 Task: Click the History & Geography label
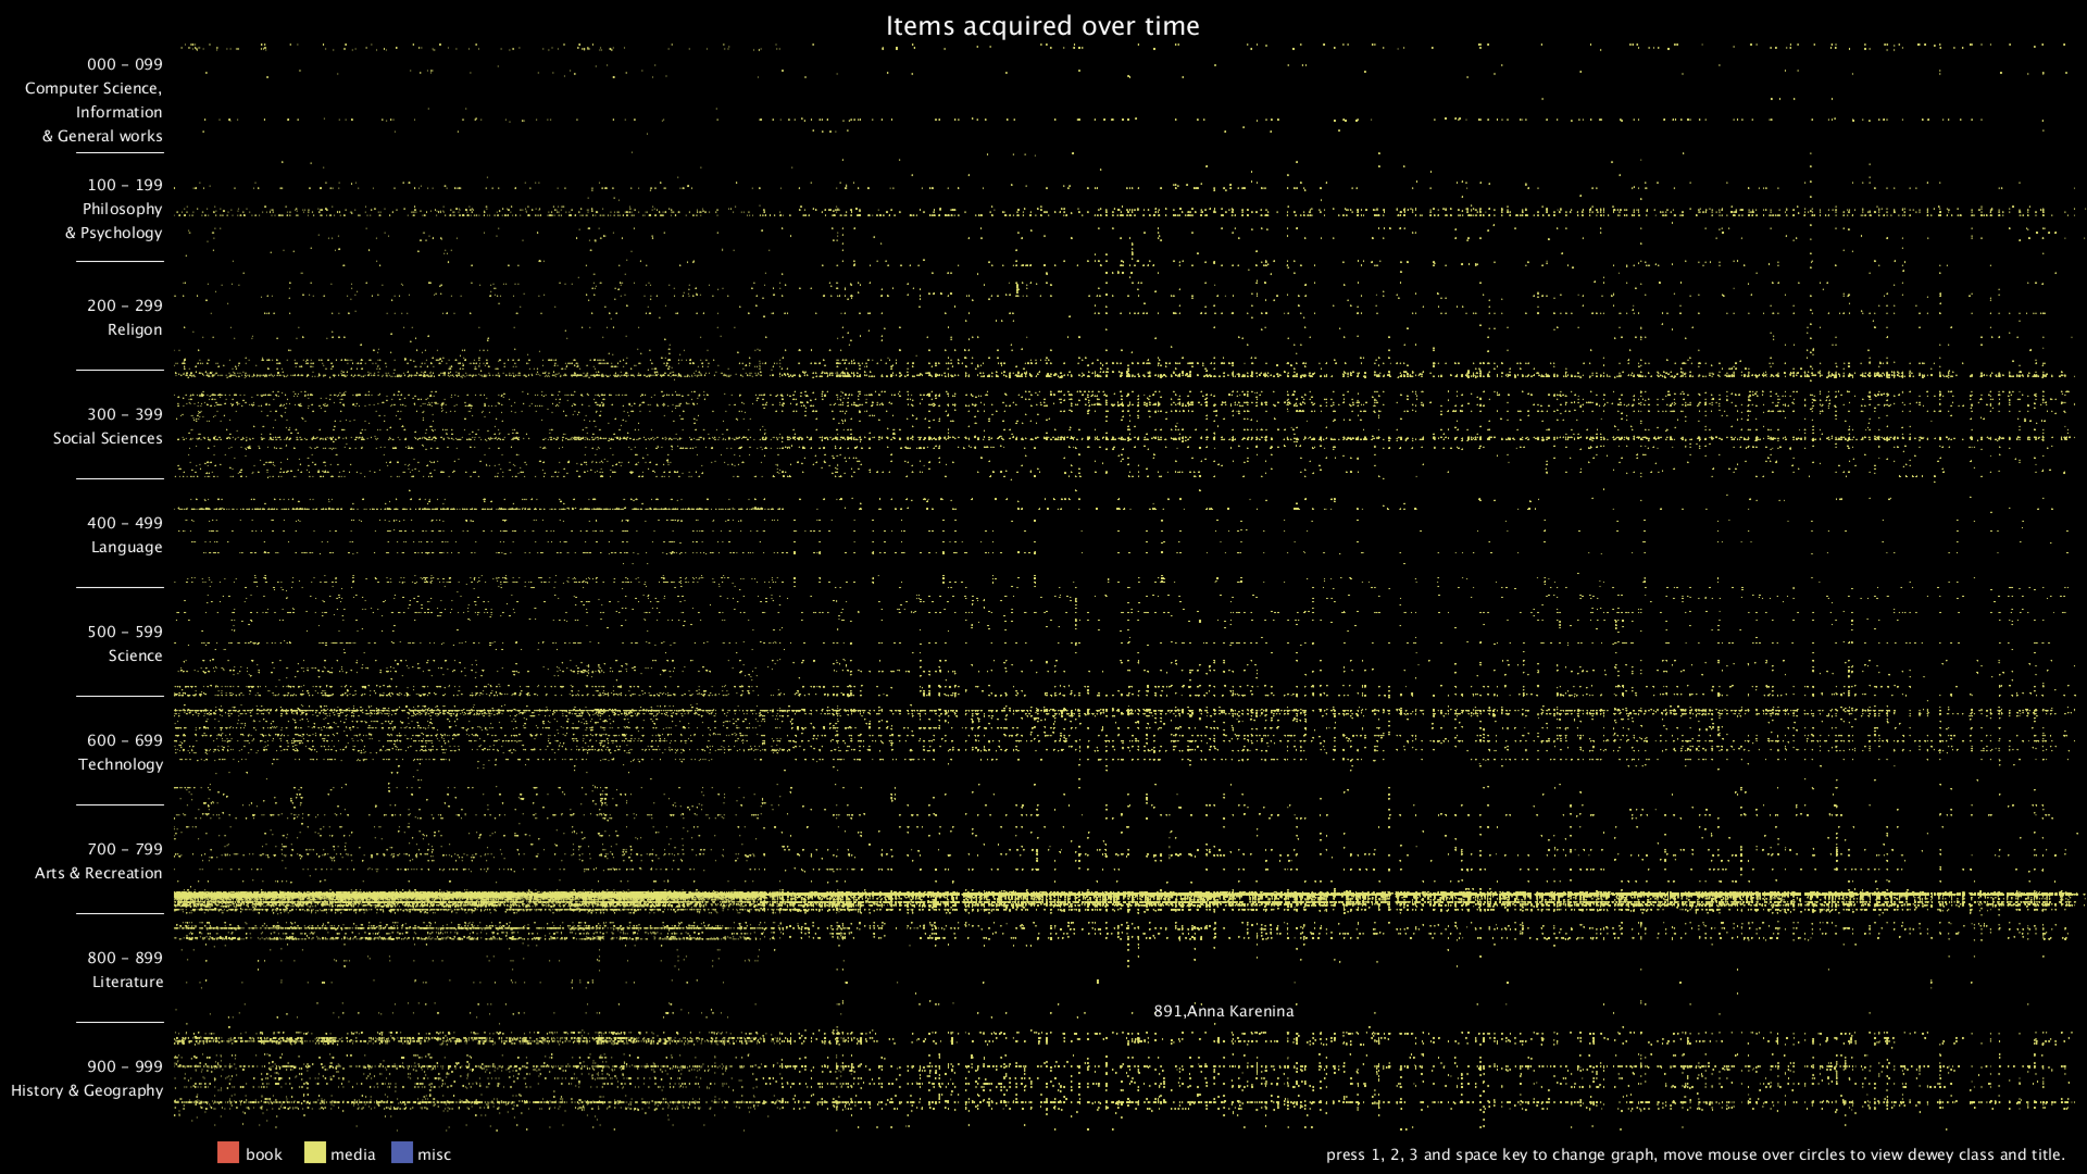(x=87, y=1090)
